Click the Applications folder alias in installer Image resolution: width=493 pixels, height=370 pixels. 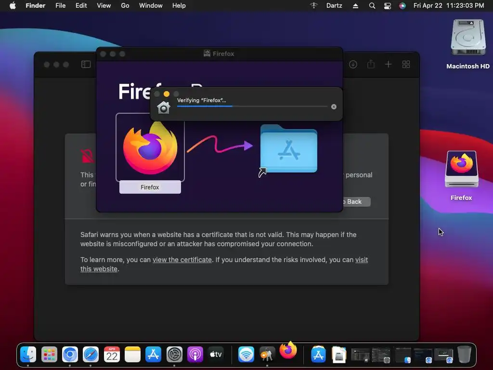tap(288, 149)
